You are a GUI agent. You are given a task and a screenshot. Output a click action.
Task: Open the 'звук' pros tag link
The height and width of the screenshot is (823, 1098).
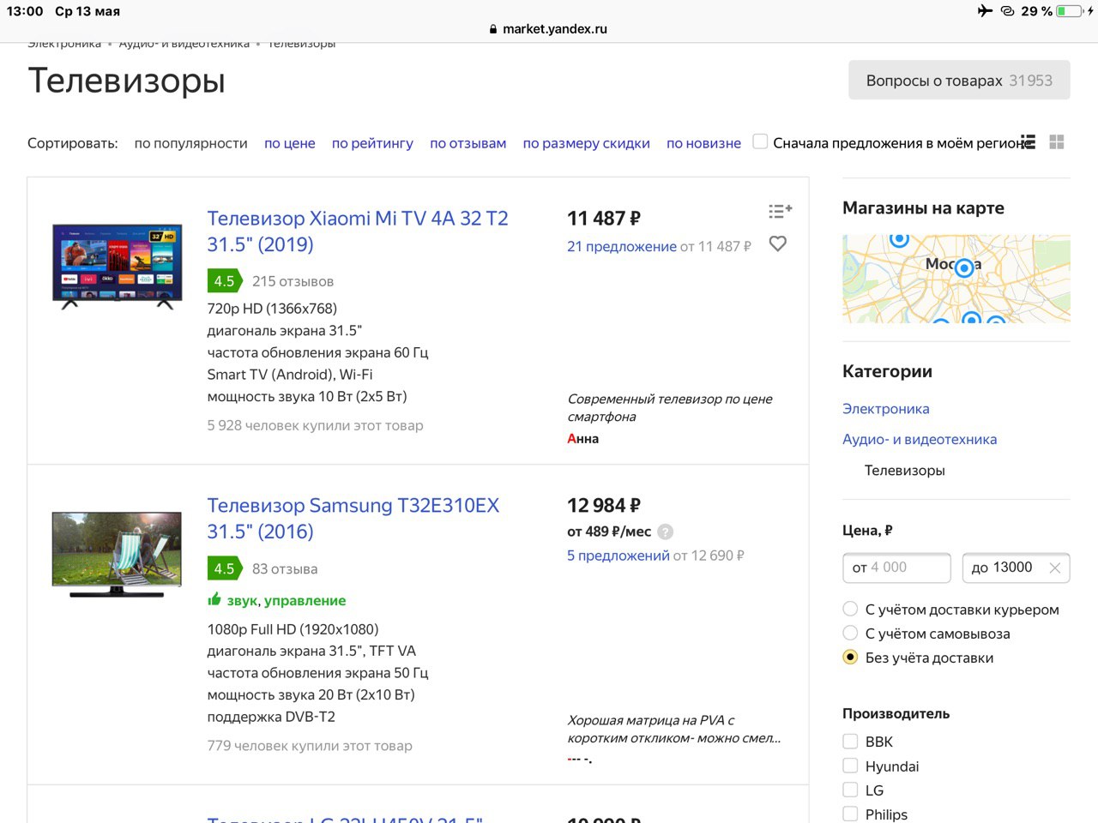coord(243,601)
